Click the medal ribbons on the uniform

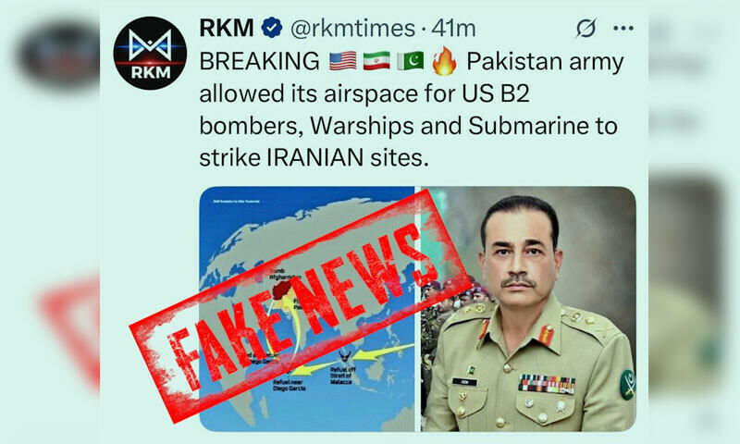point(547,384)
